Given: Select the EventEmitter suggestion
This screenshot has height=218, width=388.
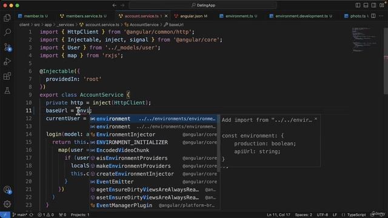Looking at the screenshot, I should pos(153,182).
